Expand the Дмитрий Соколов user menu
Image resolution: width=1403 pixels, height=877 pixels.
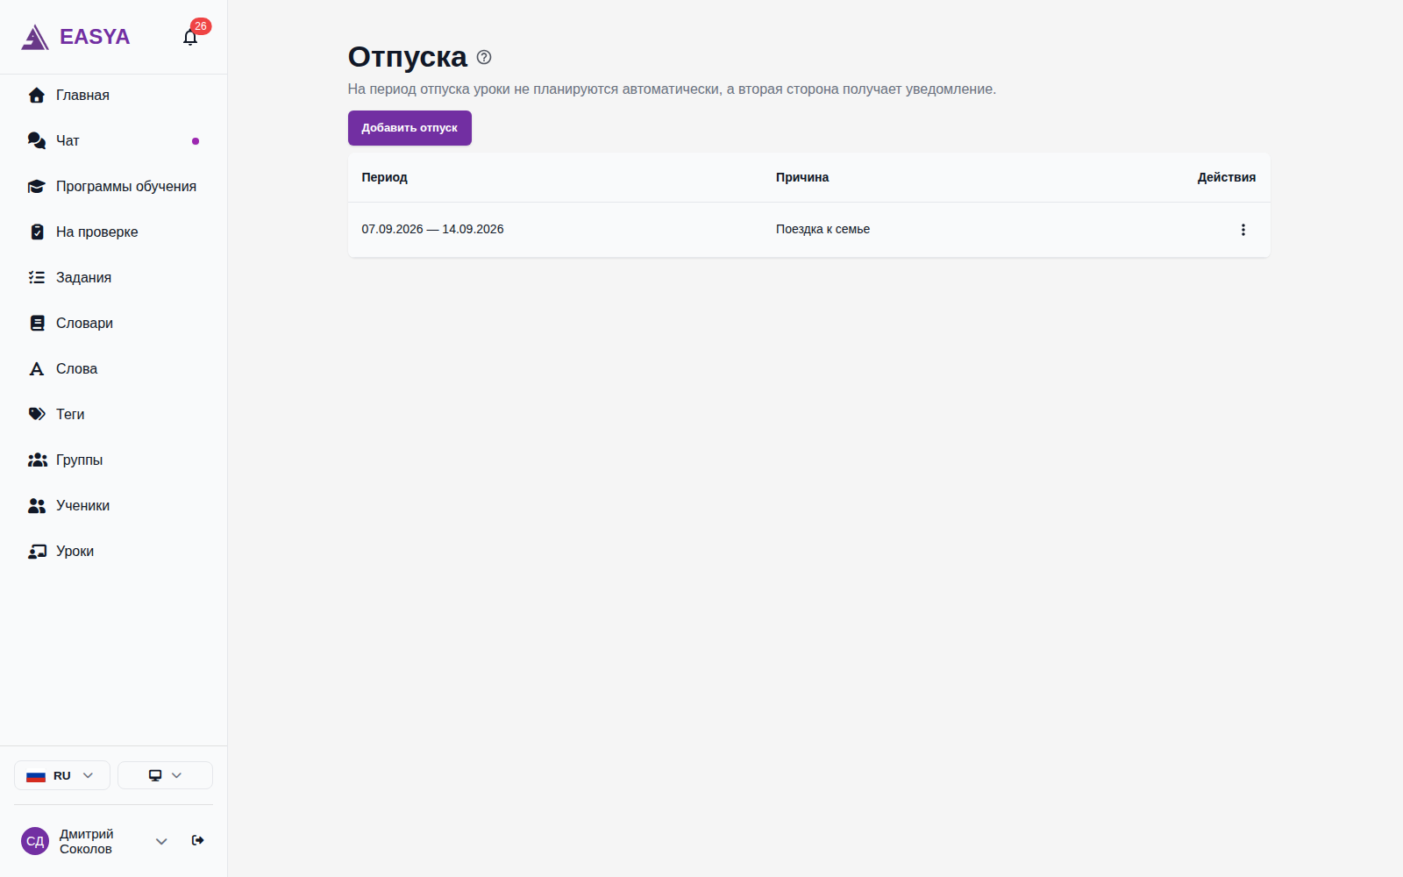(161, 841)
